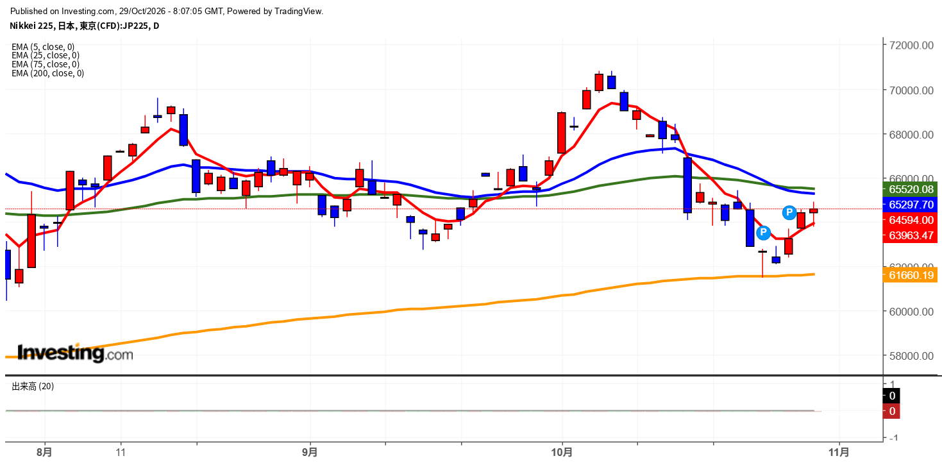Click the Nikkei 225 chart title
Viewport: 942px width, 463px height.
(x=84, y=26)
